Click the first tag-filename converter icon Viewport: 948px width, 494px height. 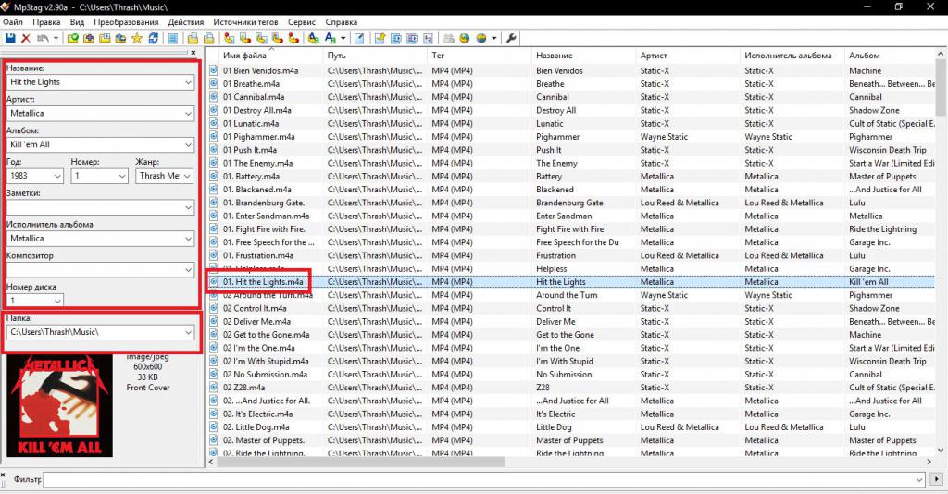tap(230, 38)
